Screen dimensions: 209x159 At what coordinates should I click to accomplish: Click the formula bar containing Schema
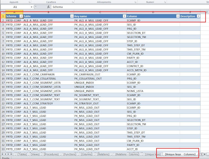130,7
